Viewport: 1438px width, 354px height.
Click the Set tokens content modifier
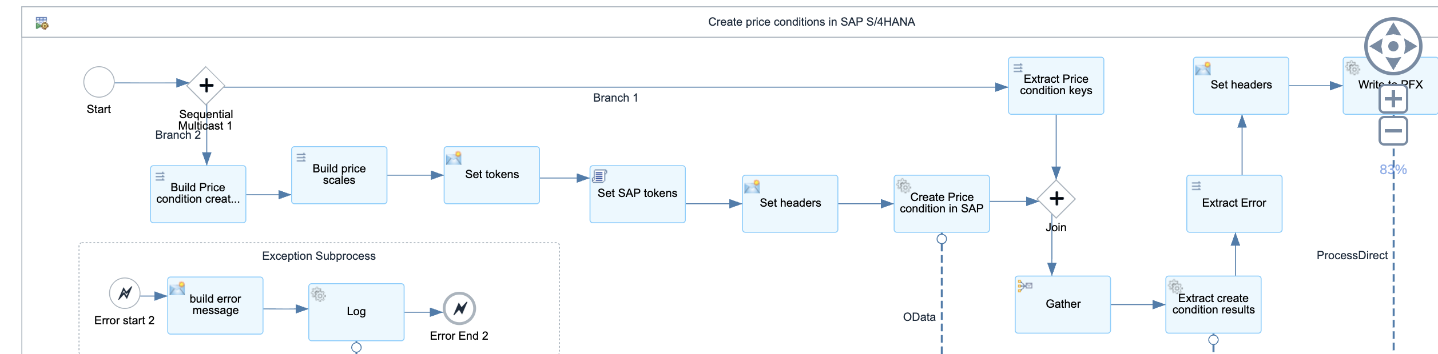[x=491, y=175]
